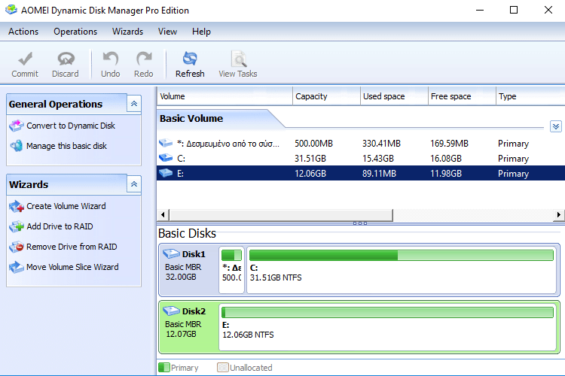Click the 12.06GB NTFS partition label
The height and width of the screenshot is (376, 565).
[x=248, y=335]
